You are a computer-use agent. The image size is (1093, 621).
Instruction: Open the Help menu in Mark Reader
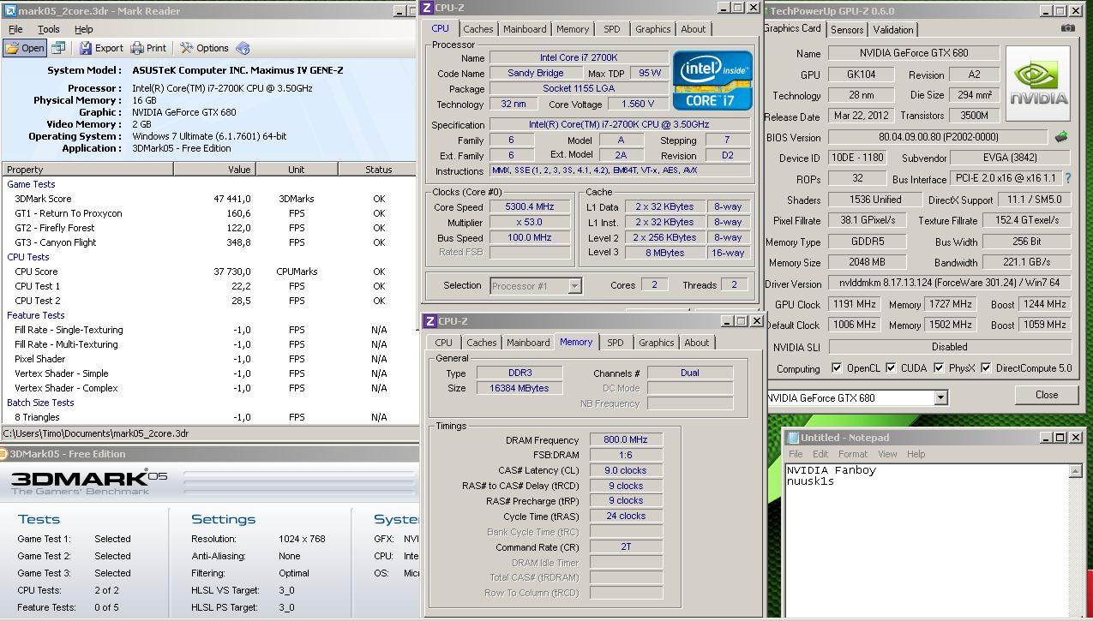click(84, 29)
